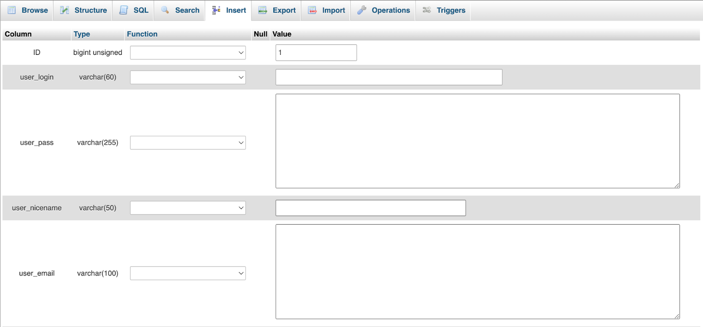Open function dropdown for ID row
703x327 pixels.
188,53
